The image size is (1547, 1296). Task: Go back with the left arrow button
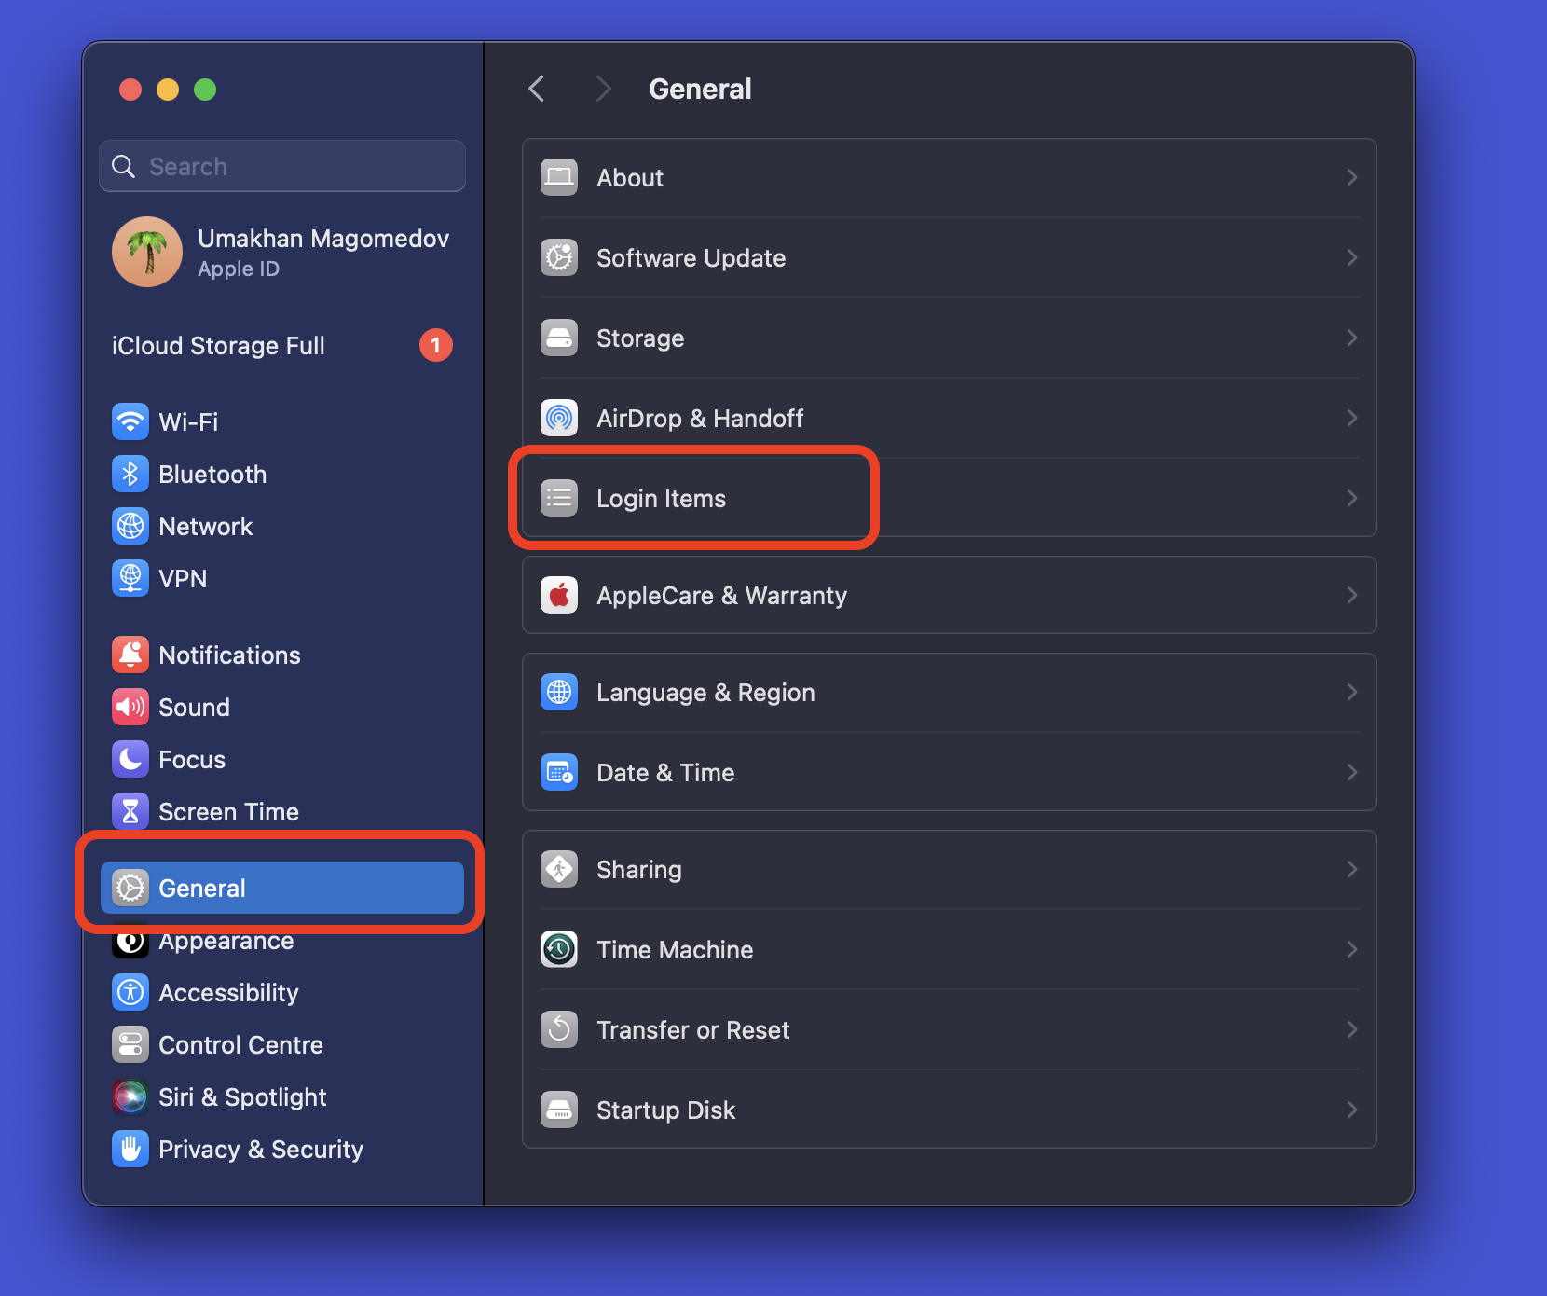537,89
